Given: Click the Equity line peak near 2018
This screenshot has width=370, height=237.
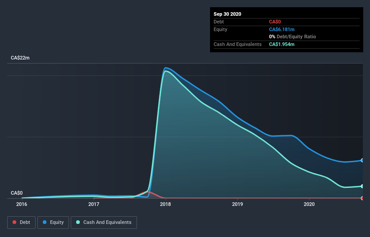Looking at the screenshot, I should pos(166,68).
